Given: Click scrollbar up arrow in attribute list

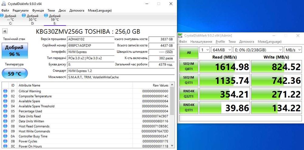Looking at the screenshot, I should point(172,85).
